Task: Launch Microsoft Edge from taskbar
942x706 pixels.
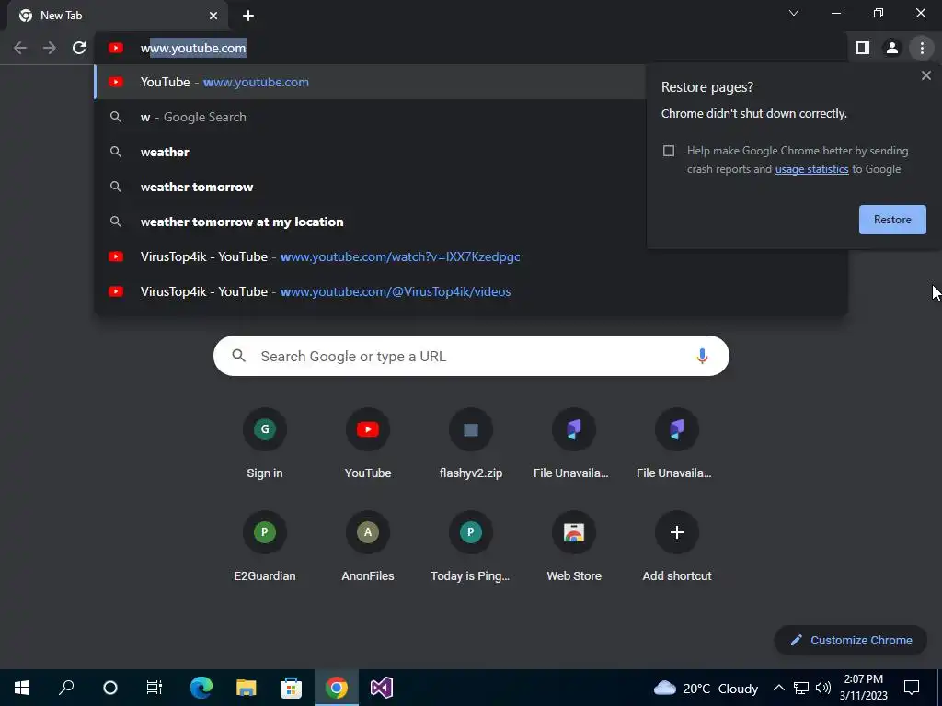Action: point(201,688)
